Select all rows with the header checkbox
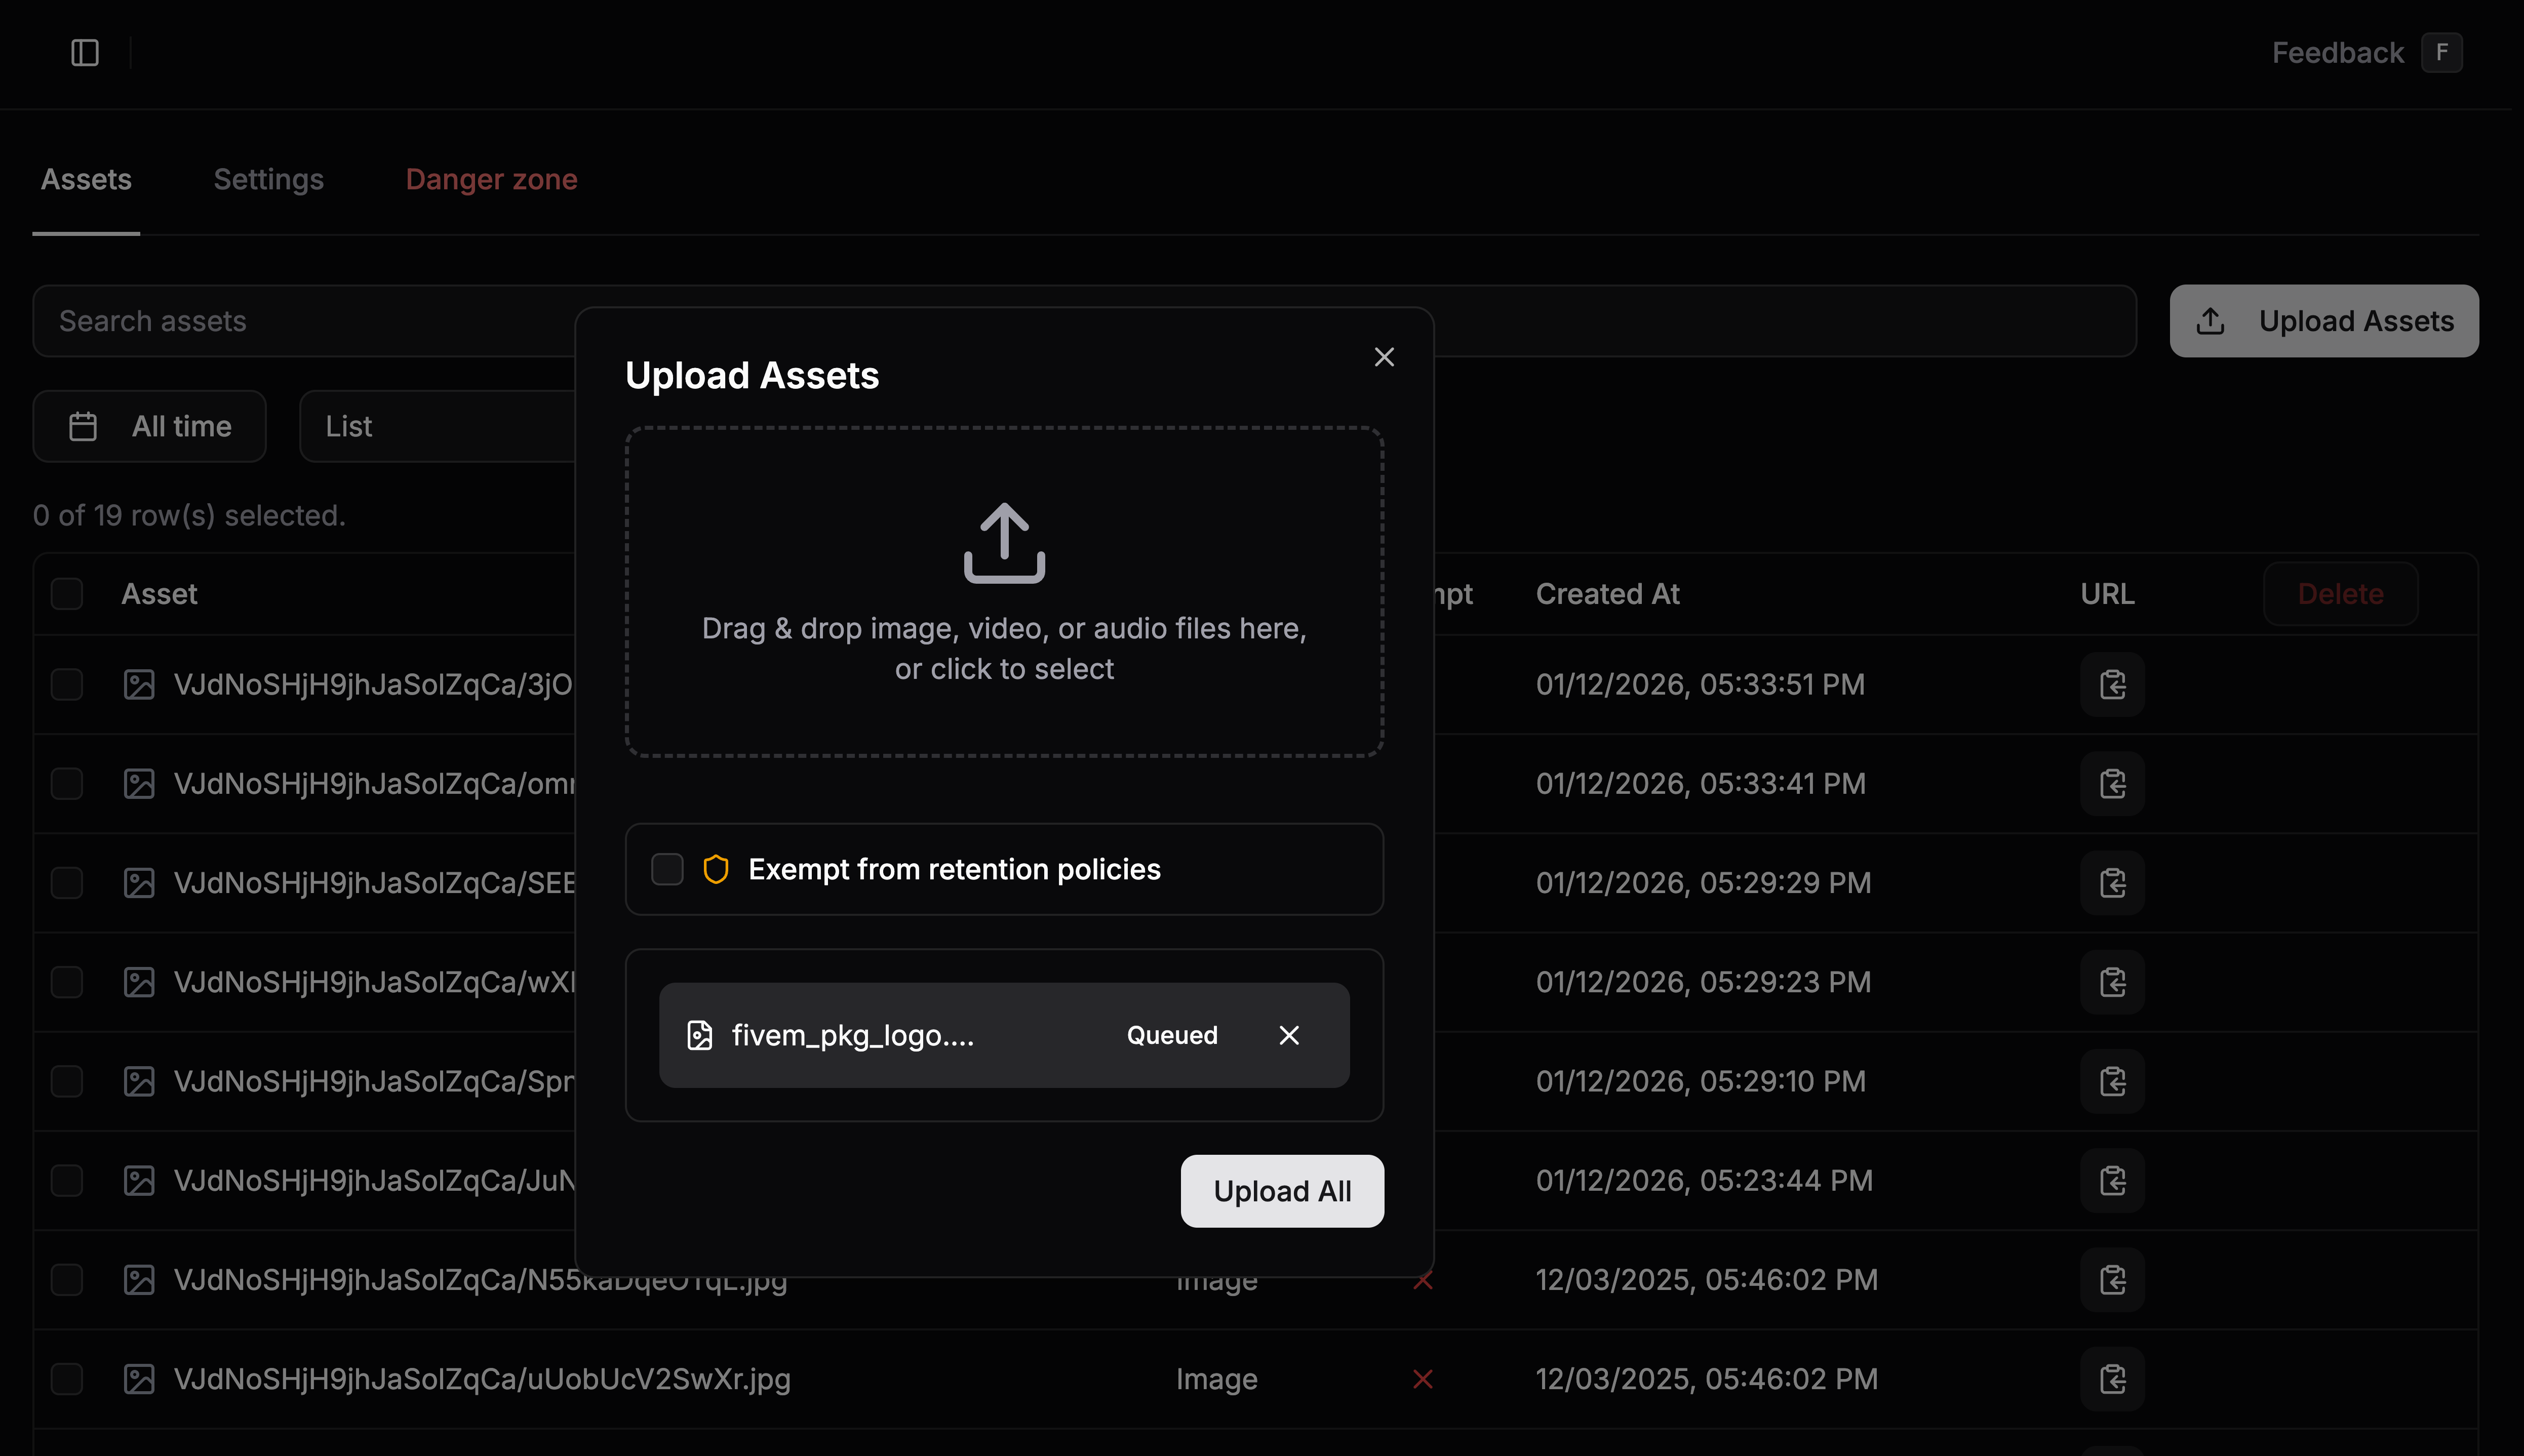 (66, 593)
